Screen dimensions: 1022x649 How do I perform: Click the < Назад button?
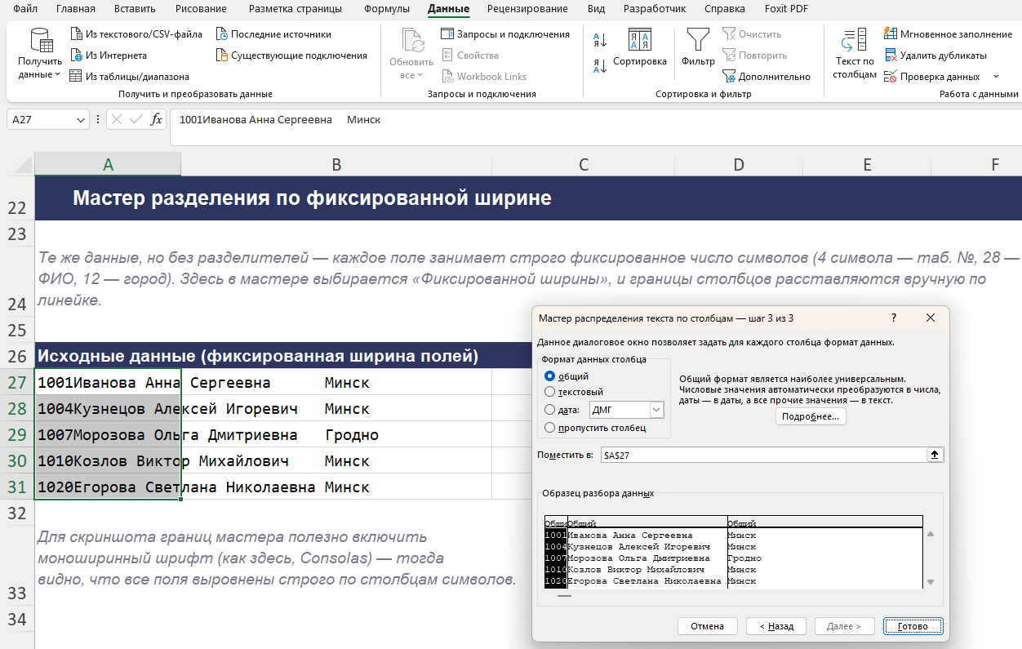776,626
